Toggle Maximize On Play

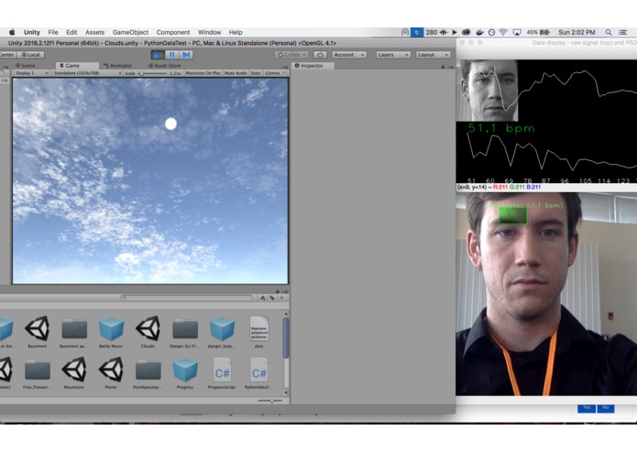coord(203,73)
